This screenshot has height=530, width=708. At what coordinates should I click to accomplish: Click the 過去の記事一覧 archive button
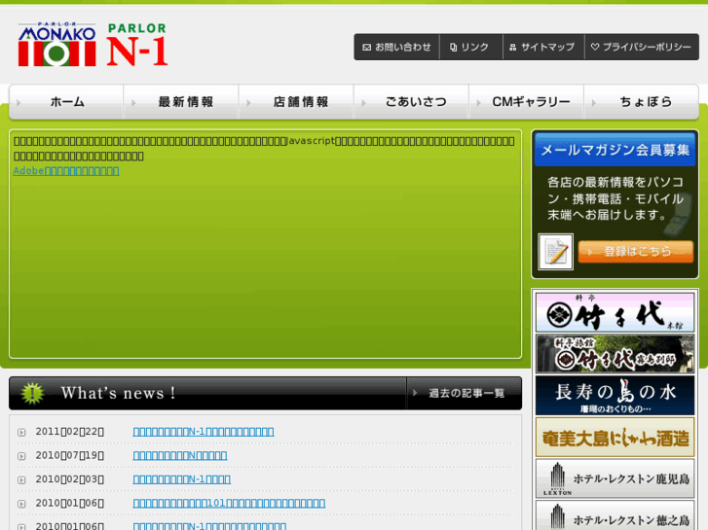465,393
